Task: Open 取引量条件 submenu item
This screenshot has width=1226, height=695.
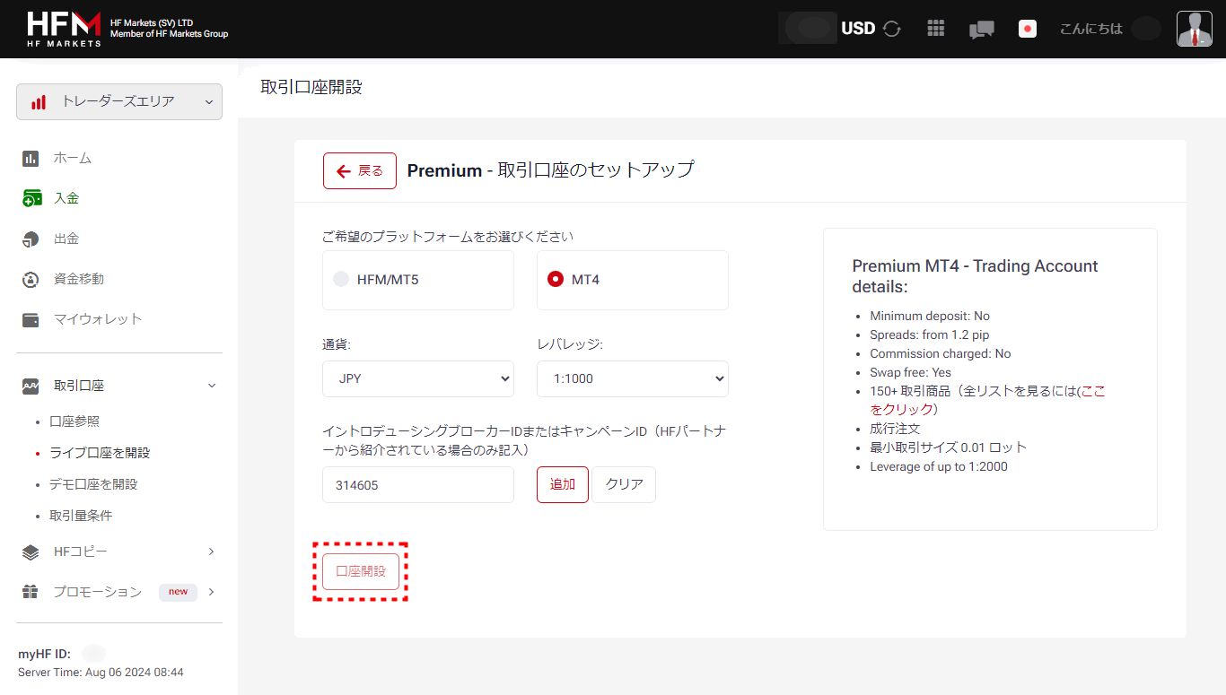Action: (x=81, y=516)
